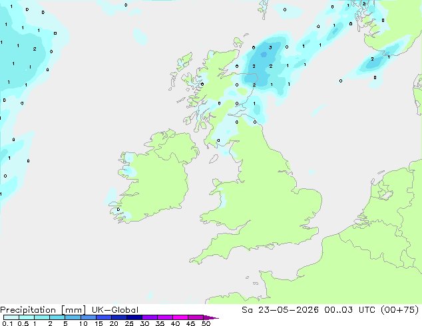The width and height of the screenshot is (422, 326).
Task: Click the "3" precipitation value on the map
Action: click(270, 48)
